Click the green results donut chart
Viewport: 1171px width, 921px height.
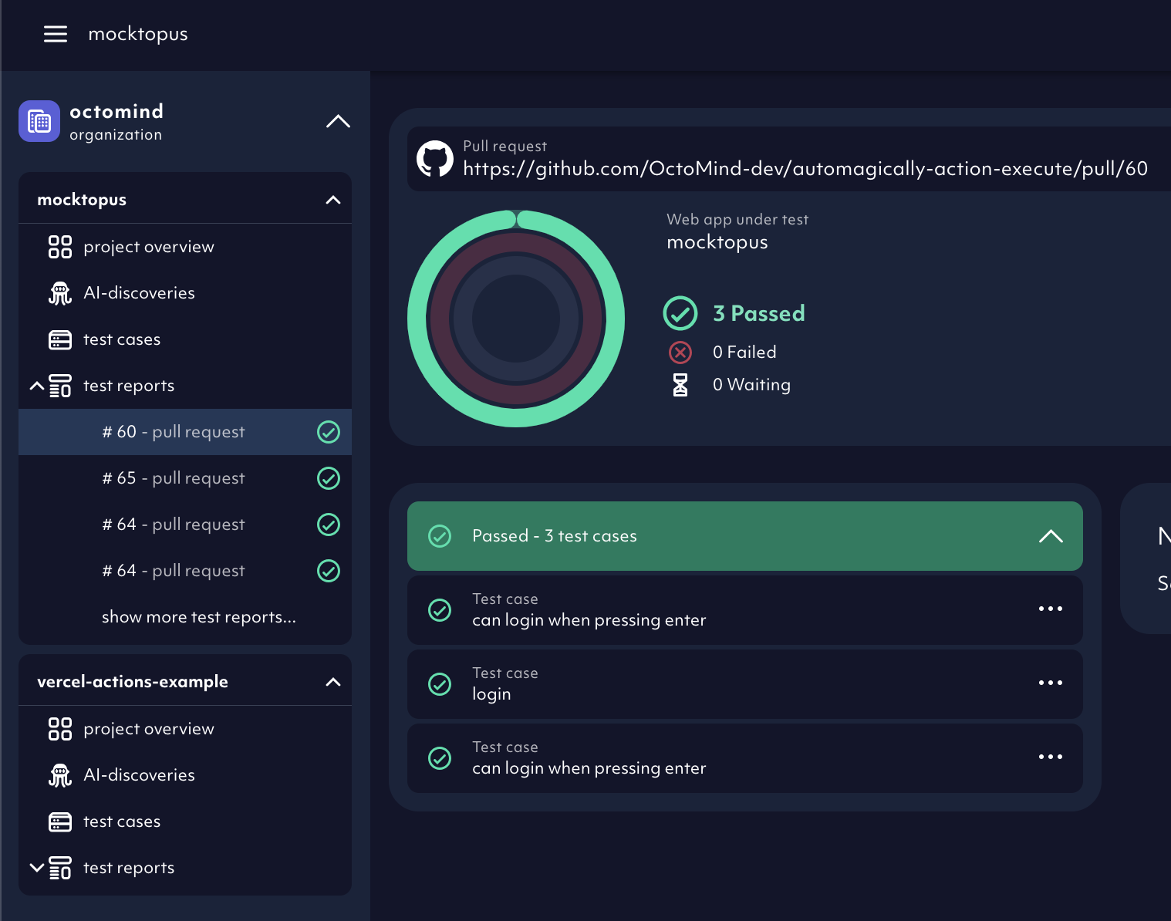(516, 319)
